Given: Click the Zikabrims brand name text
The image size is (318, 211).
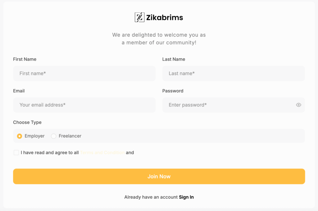Looking at the screenshot, I should (165, 17).
